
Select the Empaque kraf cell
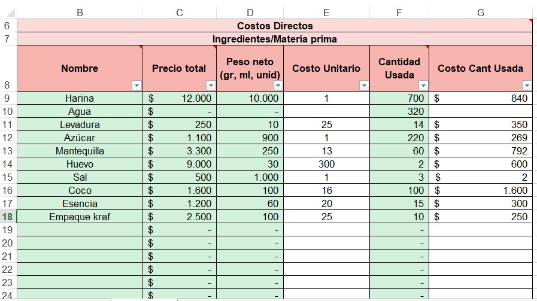coord(80,217)
